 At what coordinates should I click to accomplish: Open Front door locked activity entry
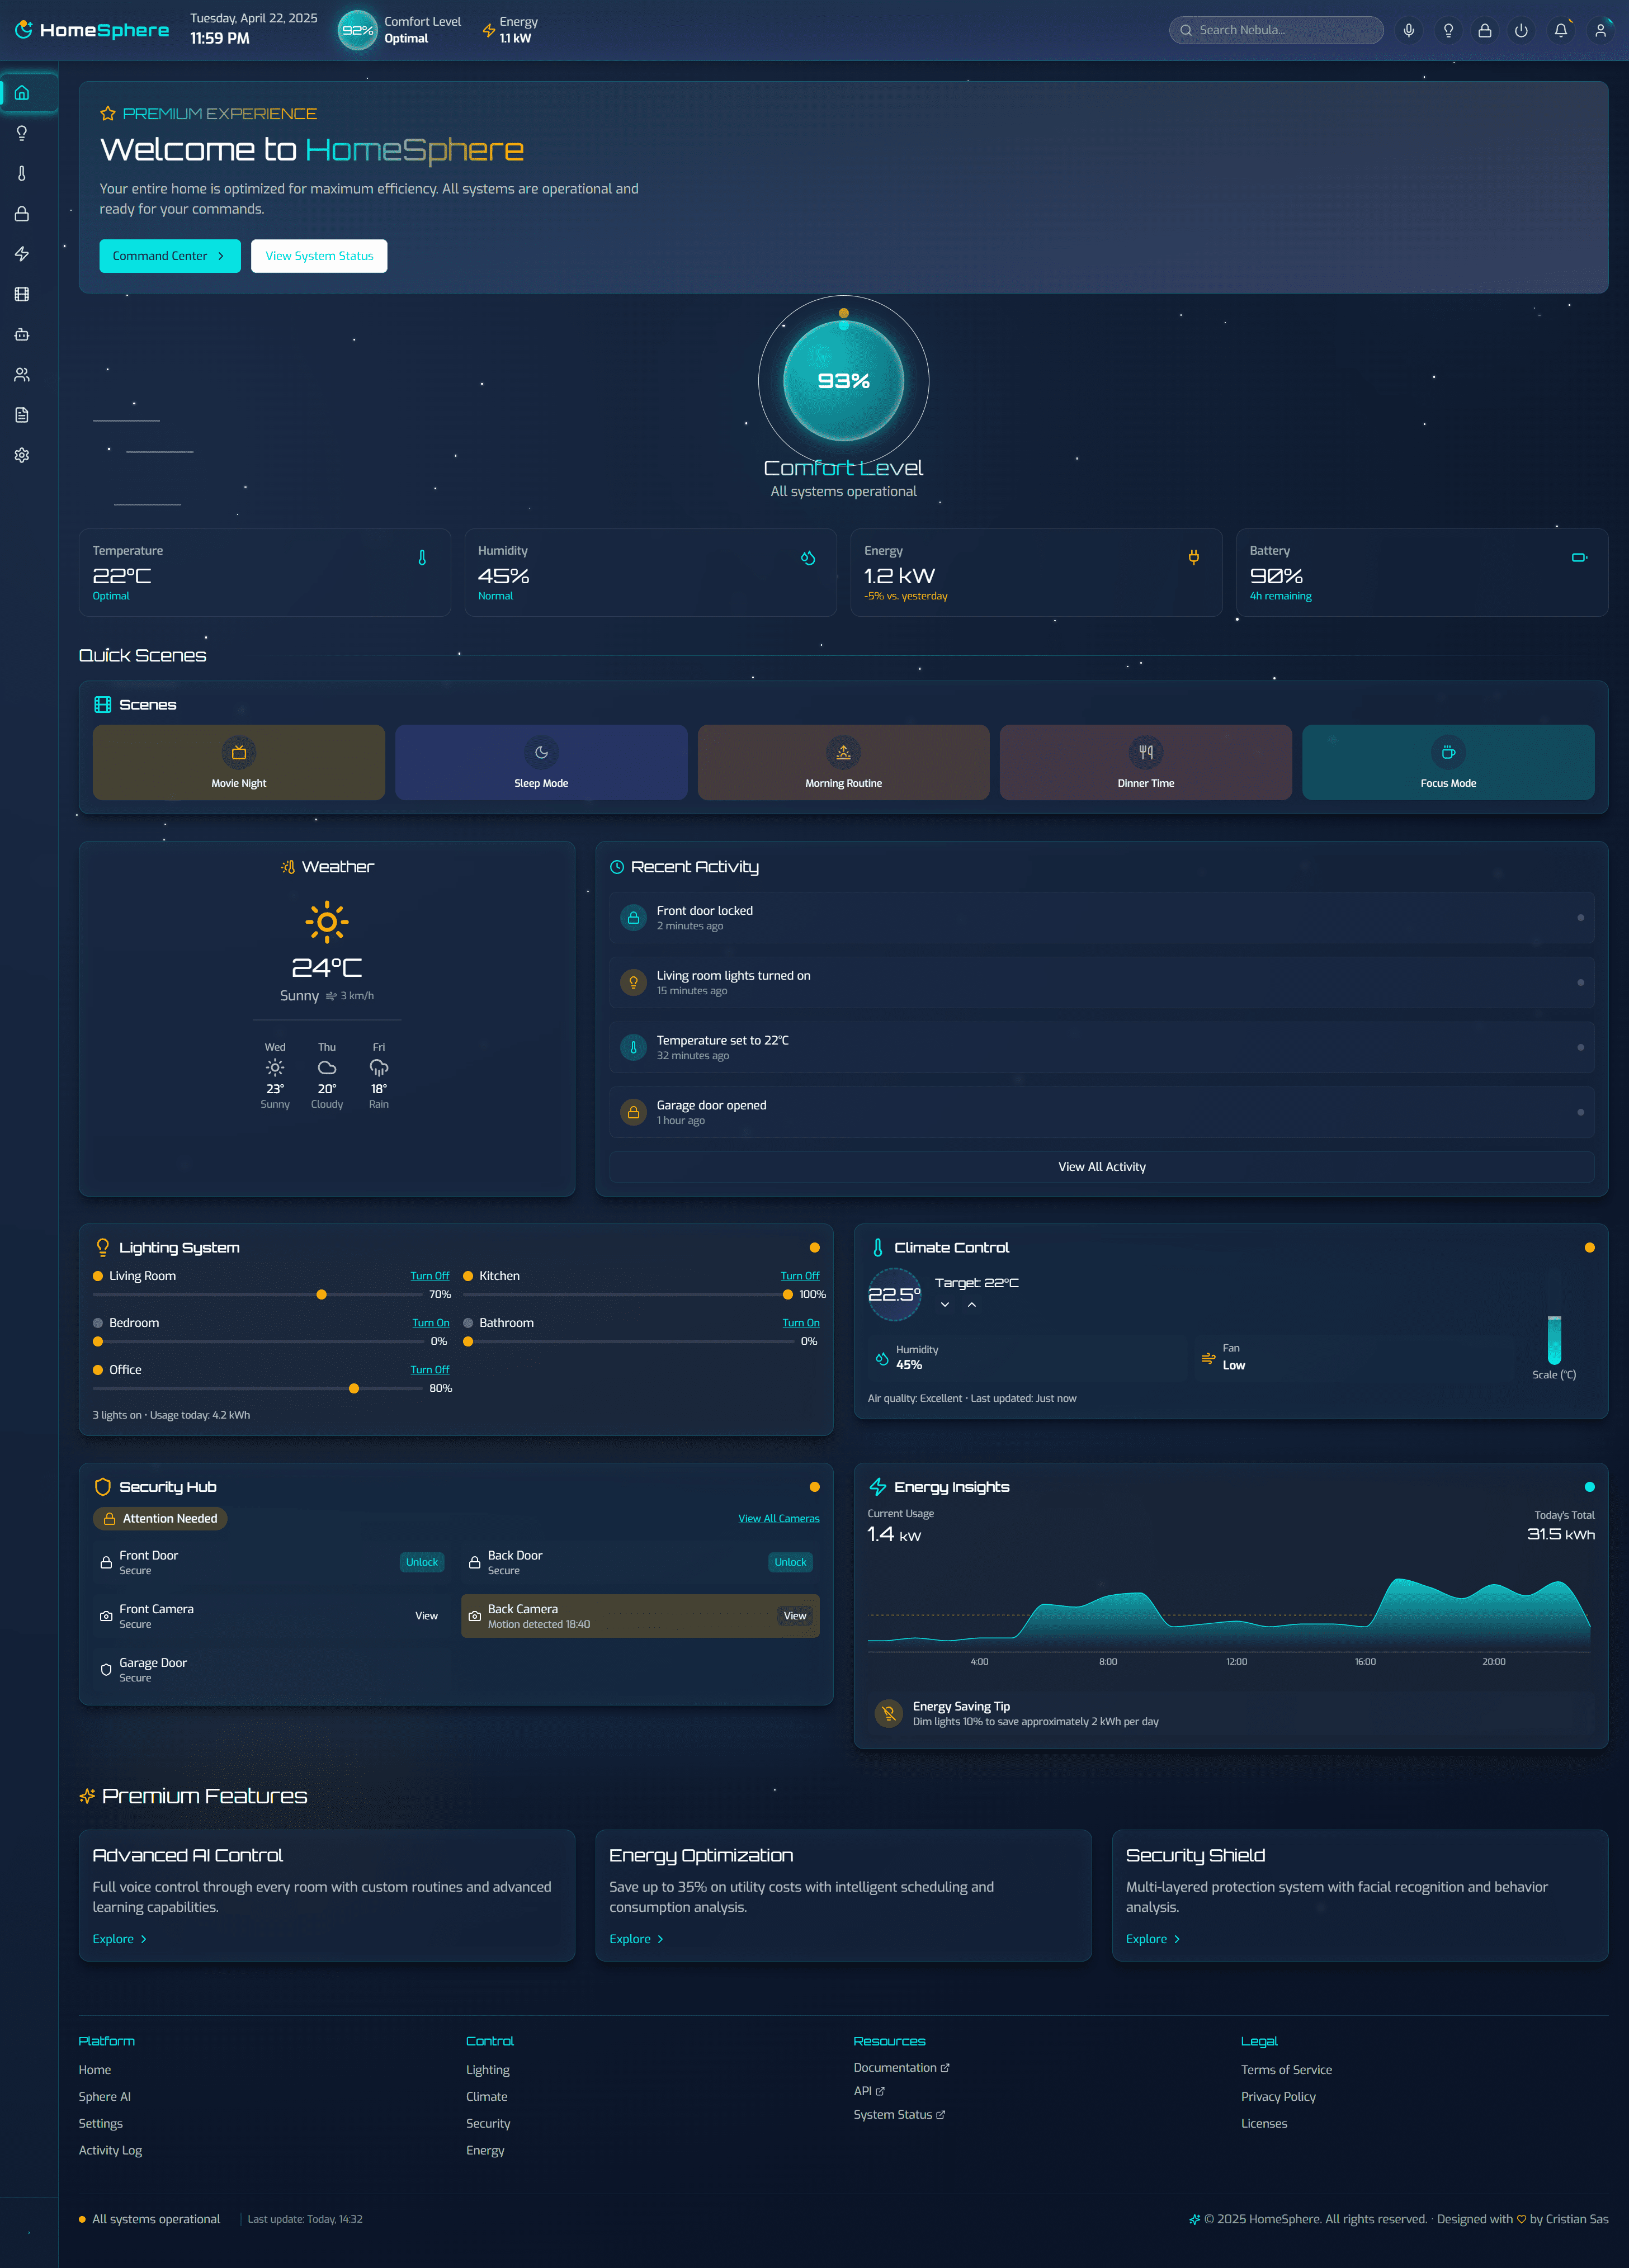1102,918
